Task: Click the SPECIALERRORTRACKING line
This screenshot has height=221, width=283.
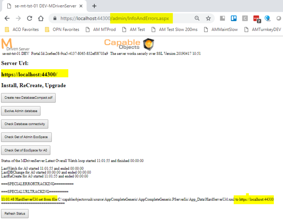Action: pyautogui.click(x=37, y=184)
